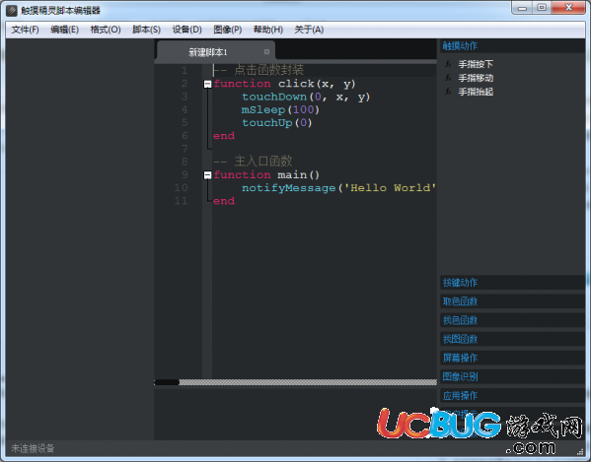Viewport: 591px width, 462px height.
Task: Insert the 手指抬起 function
Action: pyautogui.click(x=476, y=92)
